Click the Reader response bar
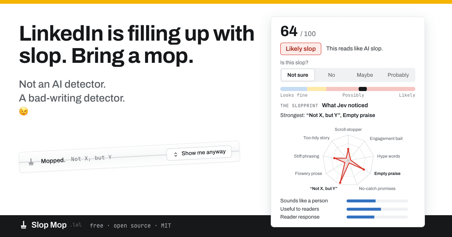 click(x=377, y=217)
